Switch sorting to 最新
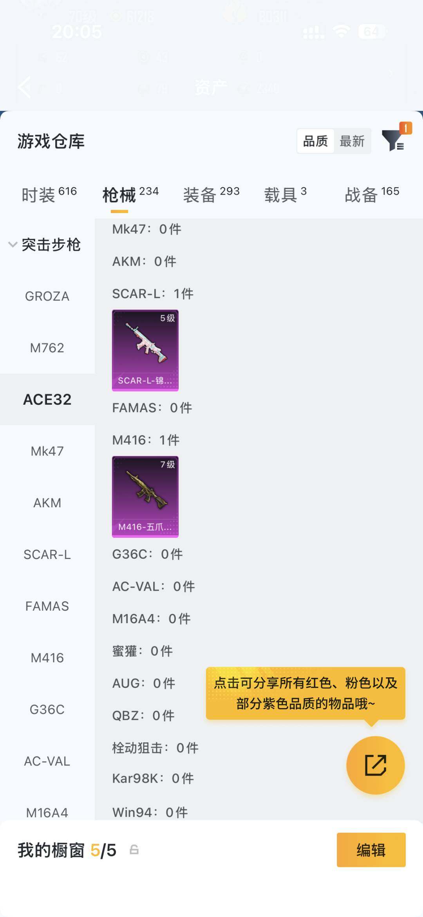423x917 pixels. pyautogui.click(x=352, y=141)
